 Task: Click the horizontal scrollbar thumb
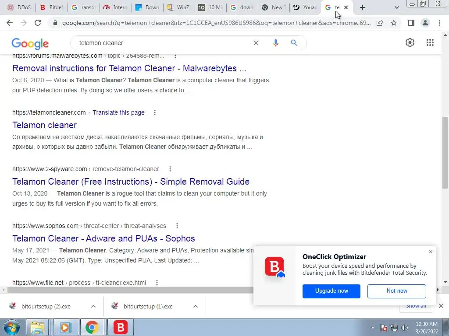130,290
